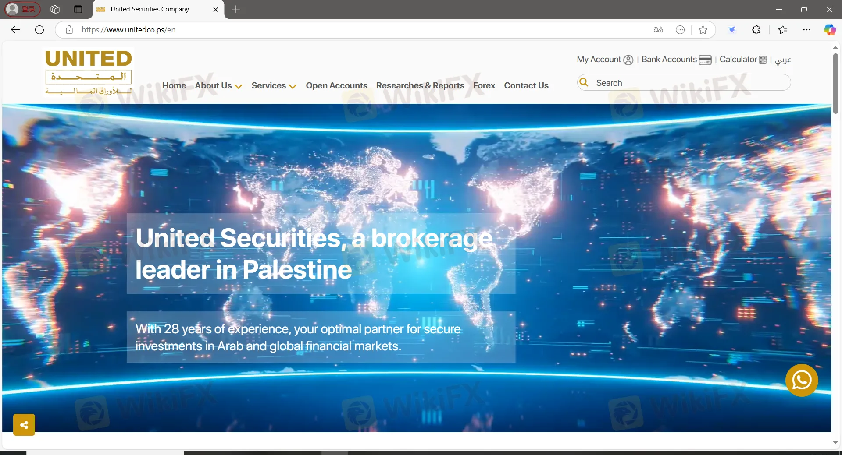842x455 pixels.
Task: Go to Open Accounts page
Action: 337,86
